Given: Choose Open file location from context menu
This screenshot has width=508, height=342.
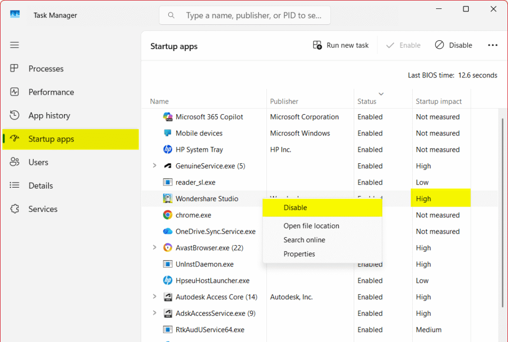Looking at the screenshot, I should pos(322,226).
